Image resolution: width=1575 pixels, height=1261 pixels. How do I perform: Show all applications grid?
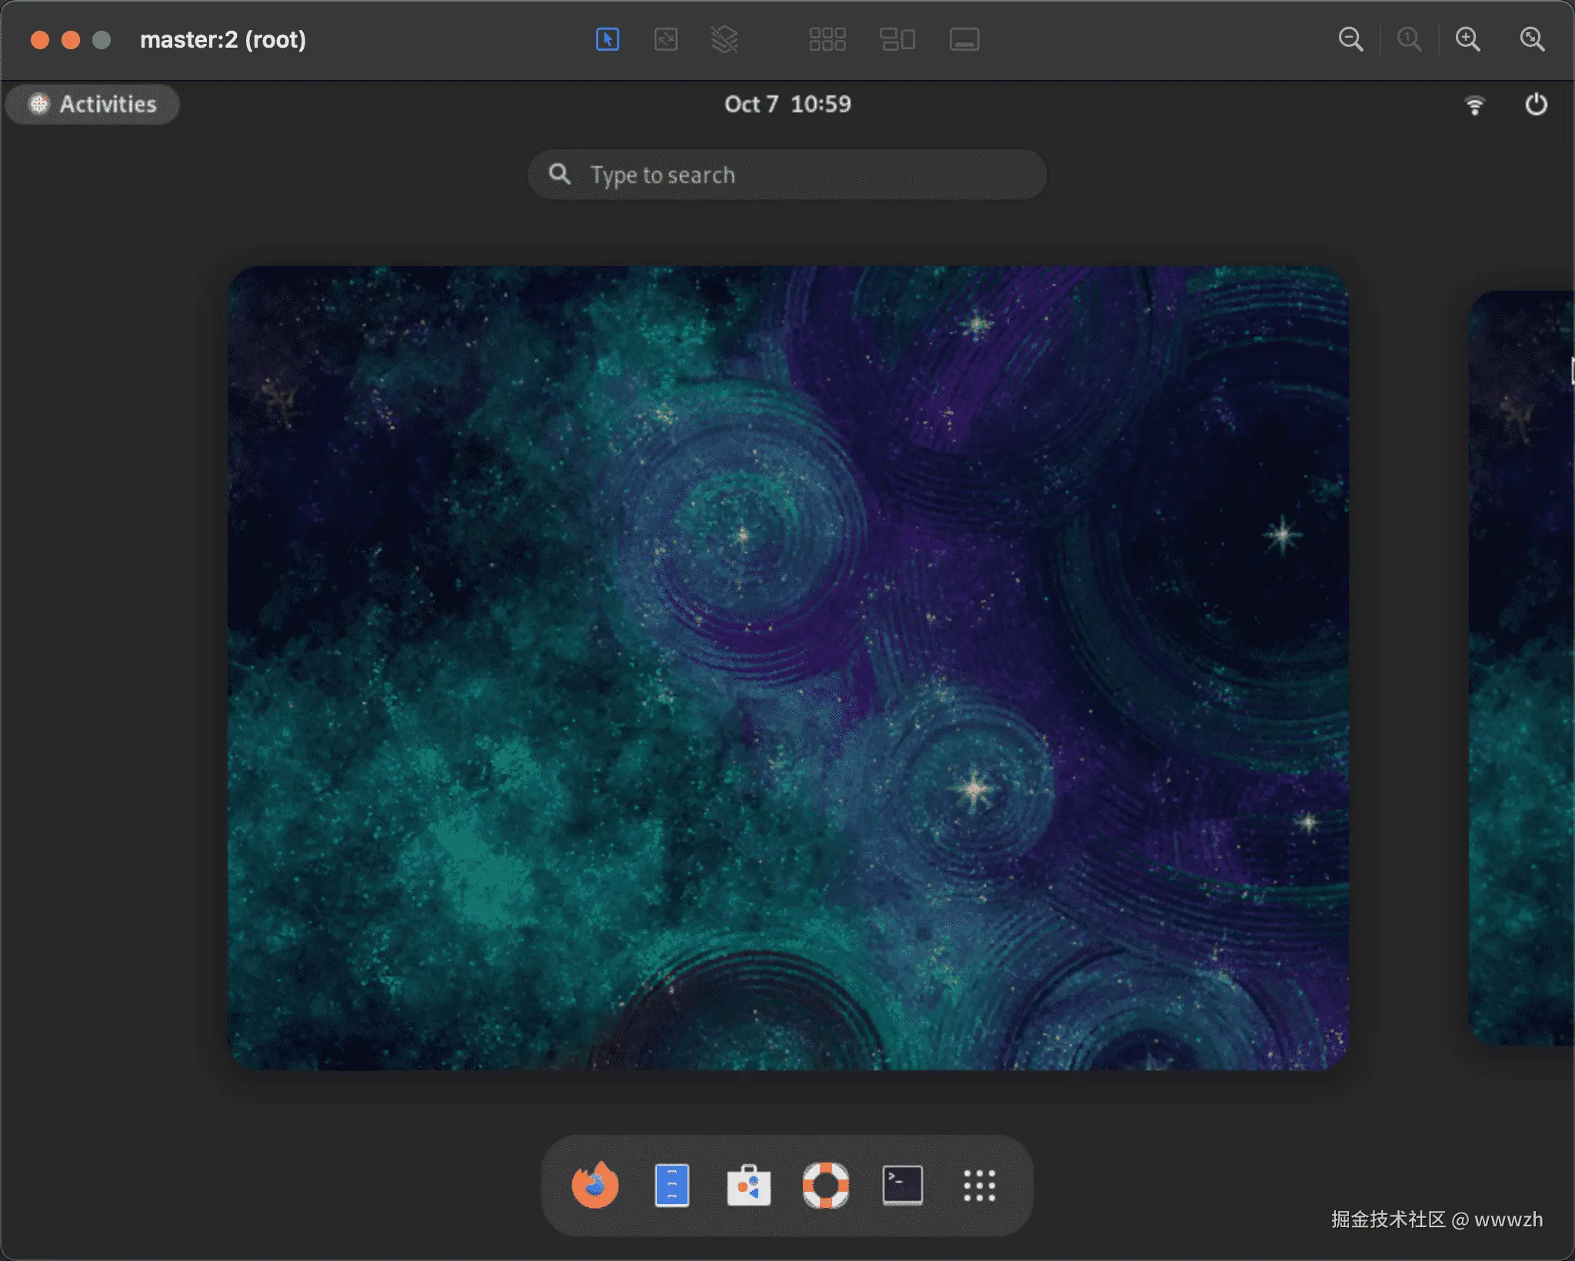(x=979, y=1185)
